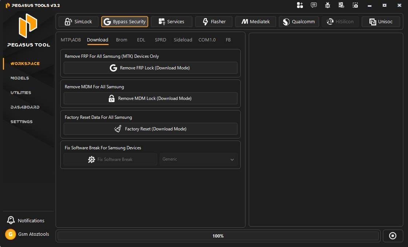The image size is (408, 247).
Task: Open the Generic model dropdown
Action: coord(198,159)
